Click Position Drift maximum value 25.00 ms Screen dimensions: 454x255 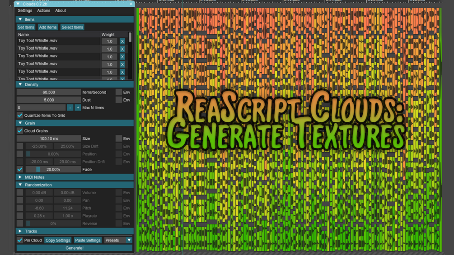pyautogui.click(x=67, y=162)
